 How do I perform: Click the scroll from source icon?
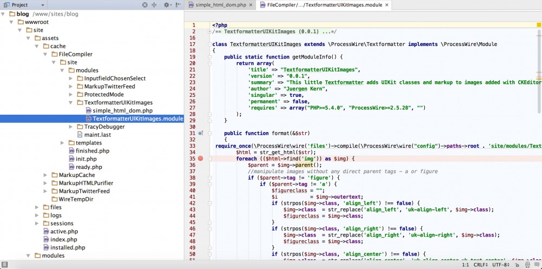coord(145,5)
